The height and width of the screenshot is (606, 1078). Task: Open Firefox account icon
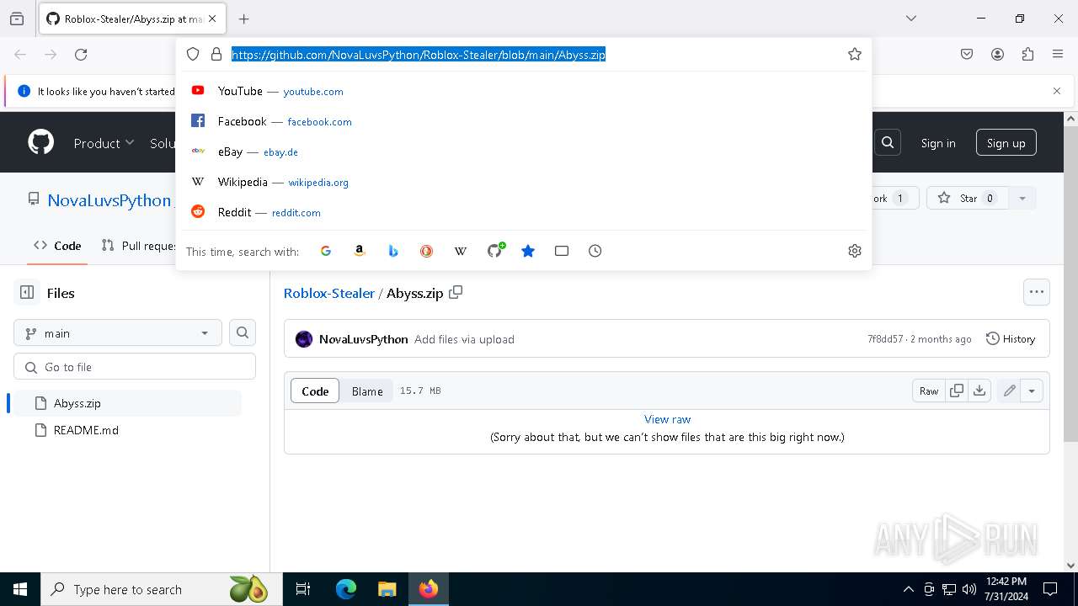[x=997, y=55]
